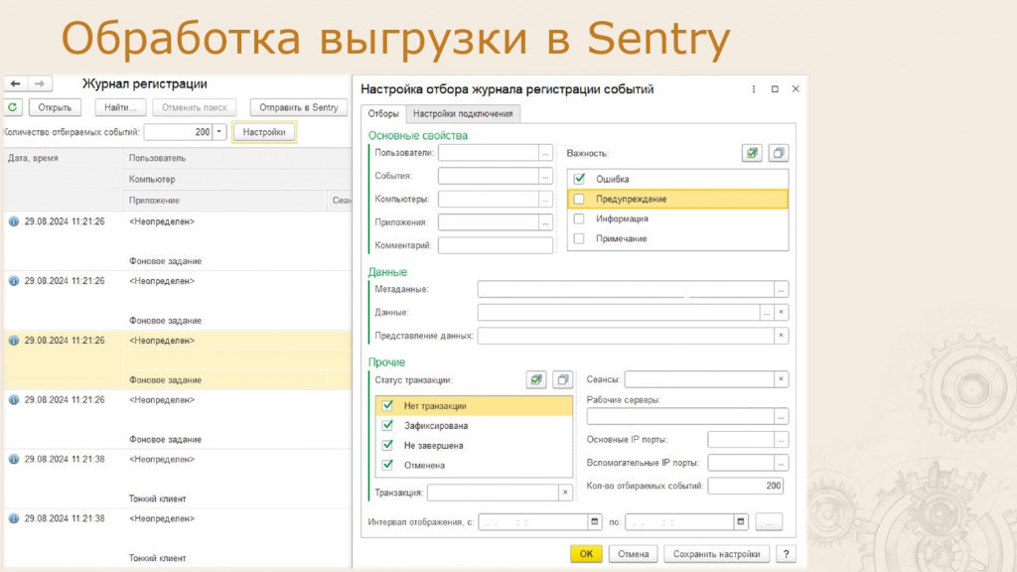
Task: Open the dialog's more options menu
Action: (754, 88)
